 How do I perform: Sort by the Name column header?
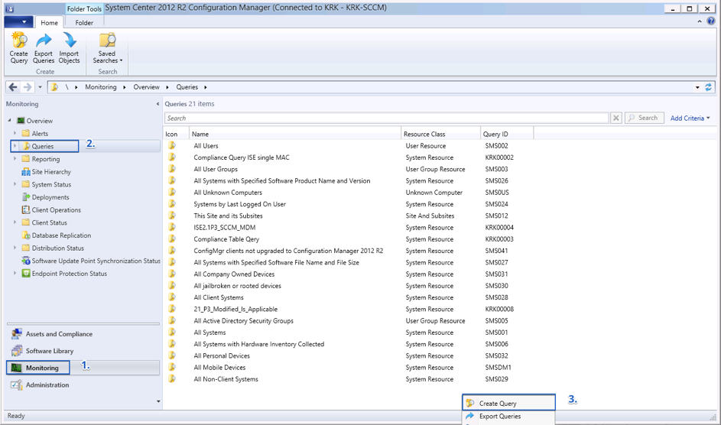click(295, 135)
